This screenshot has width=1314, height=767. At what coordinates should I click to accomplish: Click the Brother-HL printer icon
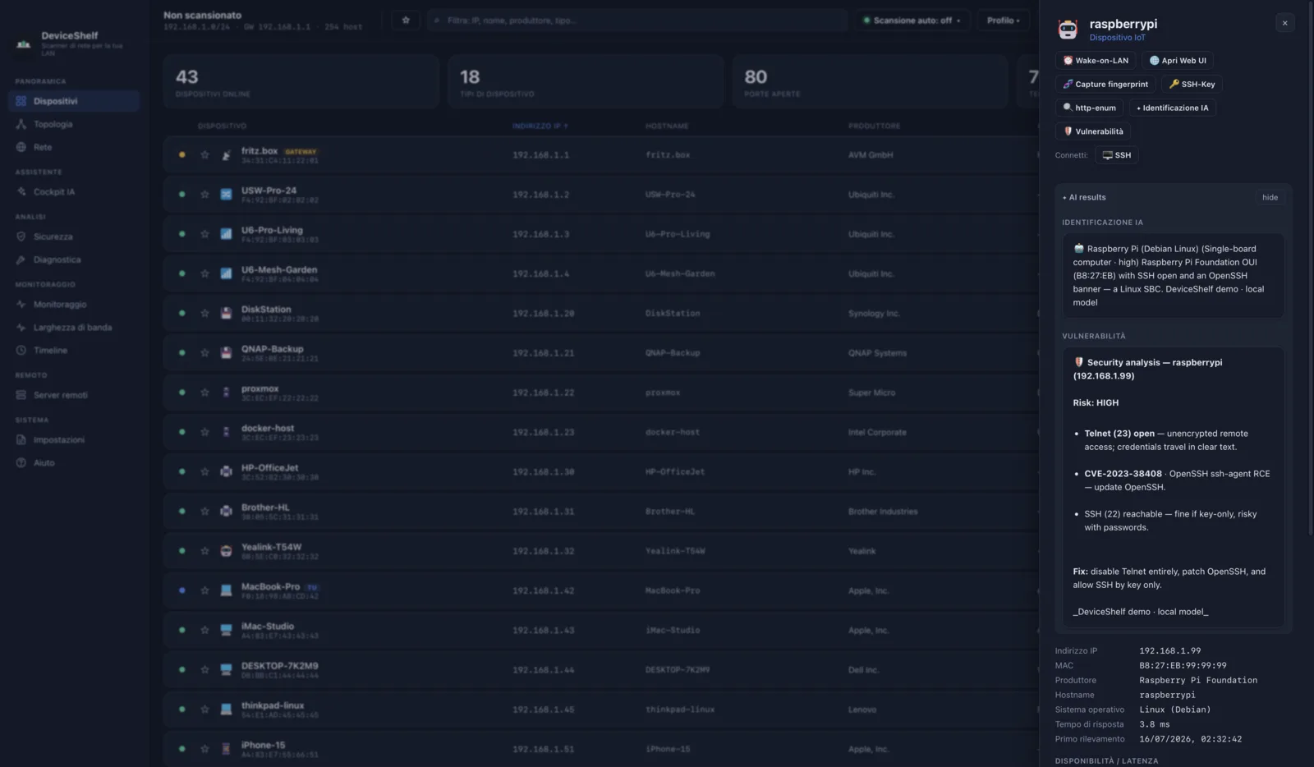pos(226,511)
